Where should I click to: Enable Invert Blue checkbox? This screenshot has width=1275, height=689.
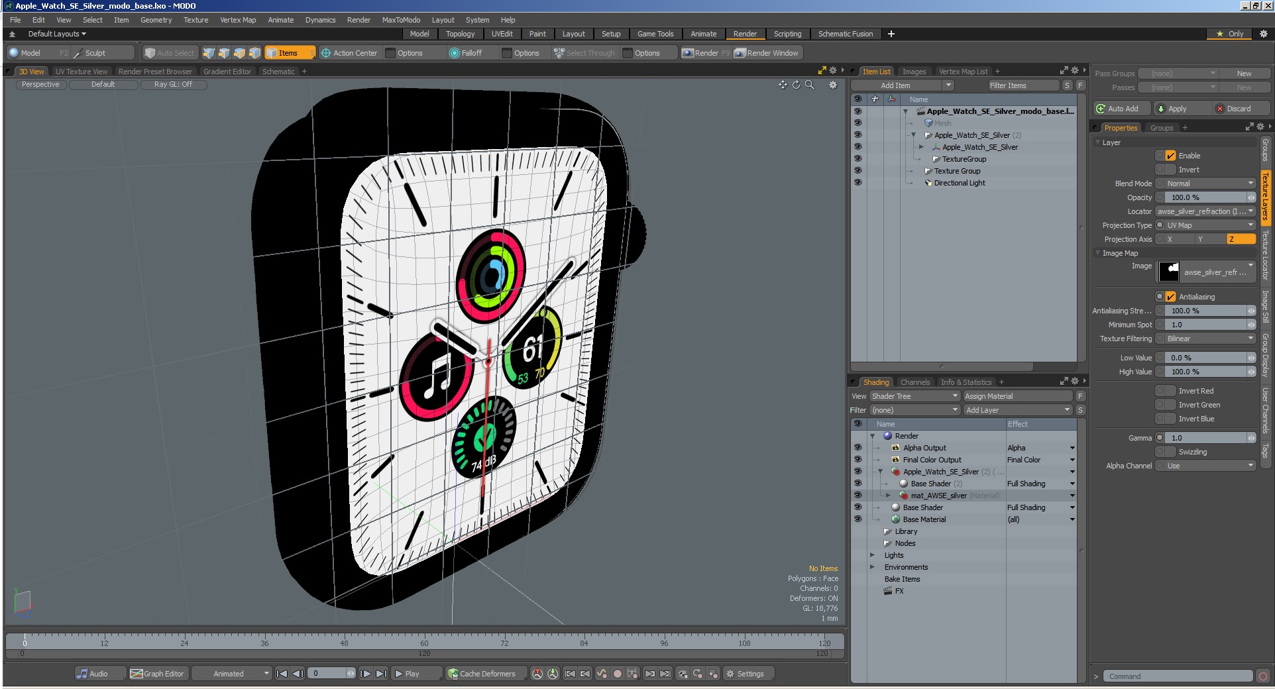pyautogui.click(x=1170, y=419)
